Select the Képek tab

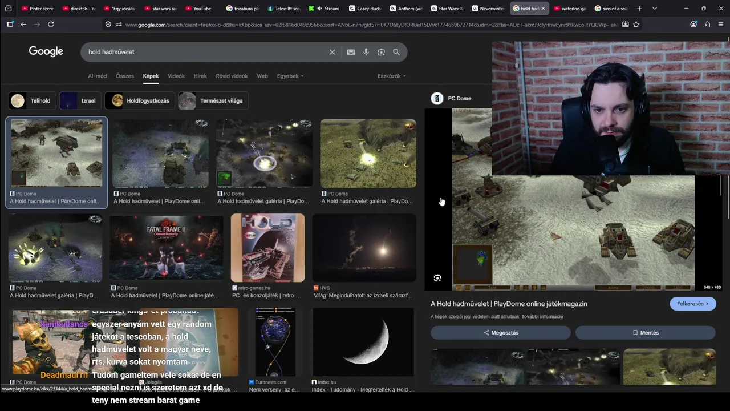pos(151,76)
